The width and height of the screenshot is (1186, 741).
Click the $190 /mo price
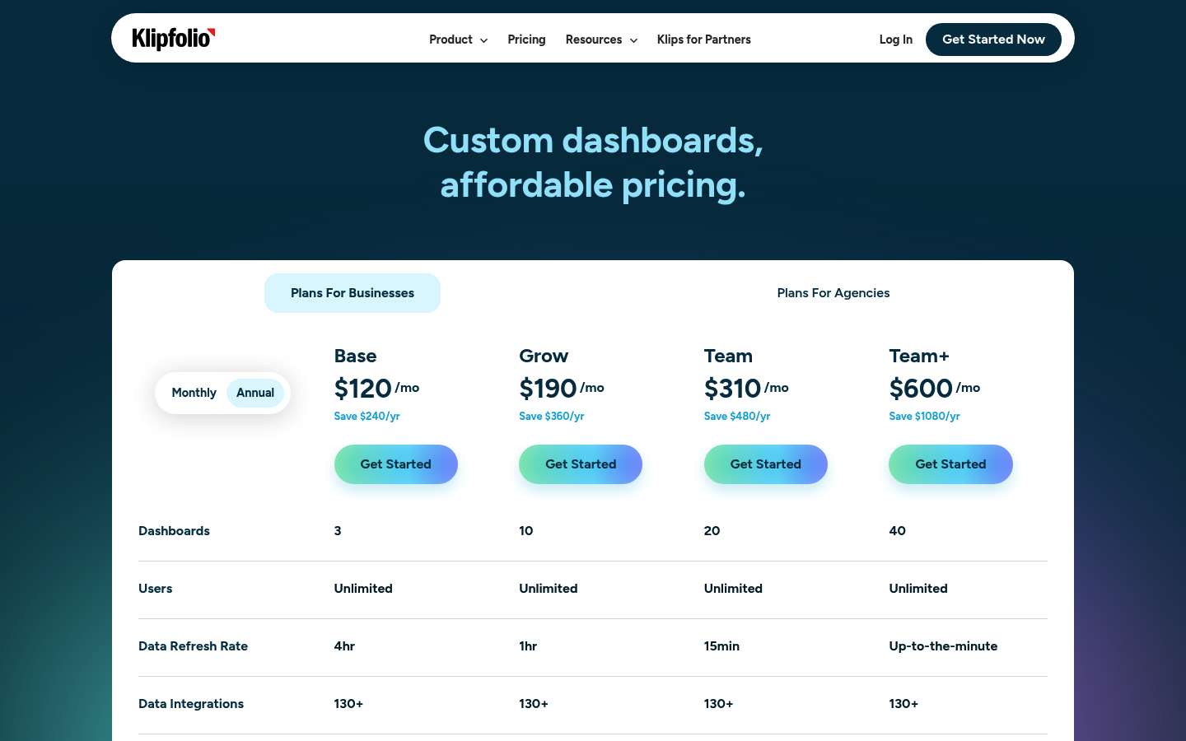tap(562, 389)
